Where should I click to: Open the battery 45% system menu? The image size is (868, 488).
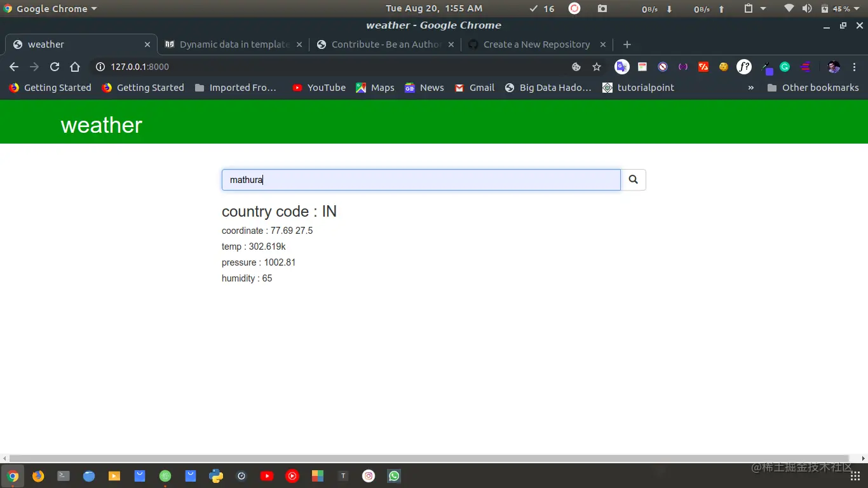click(x=839, y=9)
